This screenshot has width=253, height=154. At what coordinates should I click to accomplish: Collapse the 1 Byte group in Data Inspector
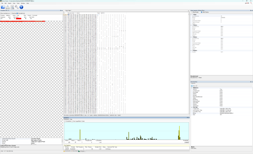[191, 15]
